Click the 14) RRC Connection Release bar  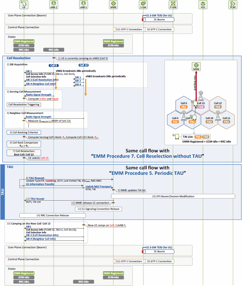tap(52, 215)
